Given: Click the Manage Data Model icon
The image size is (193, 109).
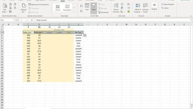Looking at the screenshot, I should (x=129, y=12).
